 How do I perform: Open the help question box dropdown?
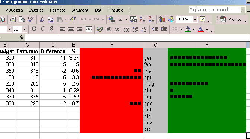point(243,10)
